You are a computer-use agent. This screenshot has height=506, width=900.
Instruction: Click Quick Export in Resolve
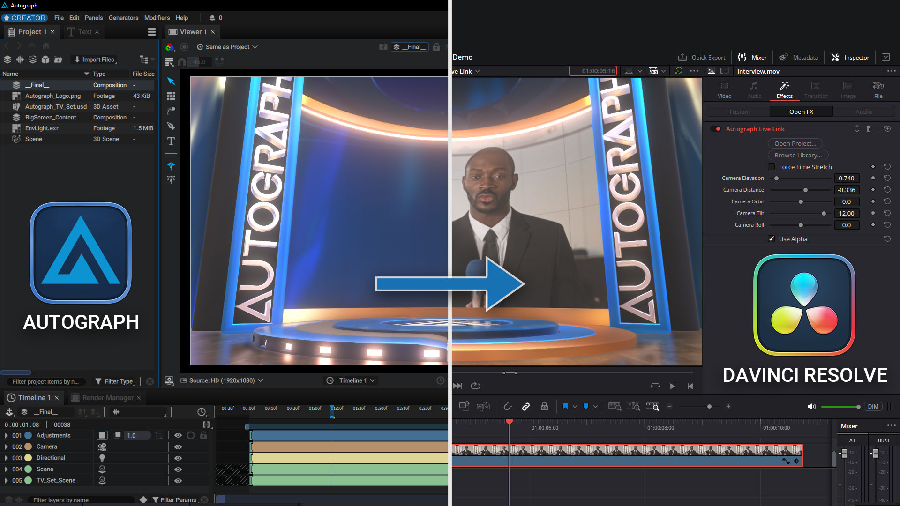702,57
